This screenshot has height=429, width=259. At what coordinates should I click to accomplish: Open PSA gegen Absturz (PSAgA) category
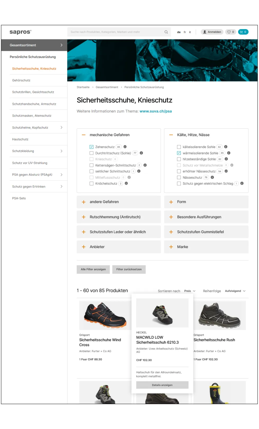[x=38, y=175]
